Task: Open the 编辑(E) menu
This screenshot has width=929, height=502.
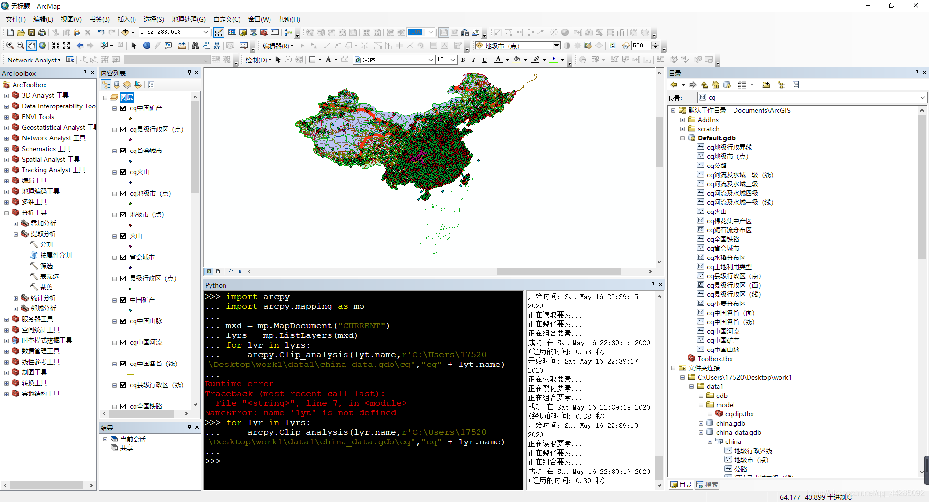Action: coord(43,19)
